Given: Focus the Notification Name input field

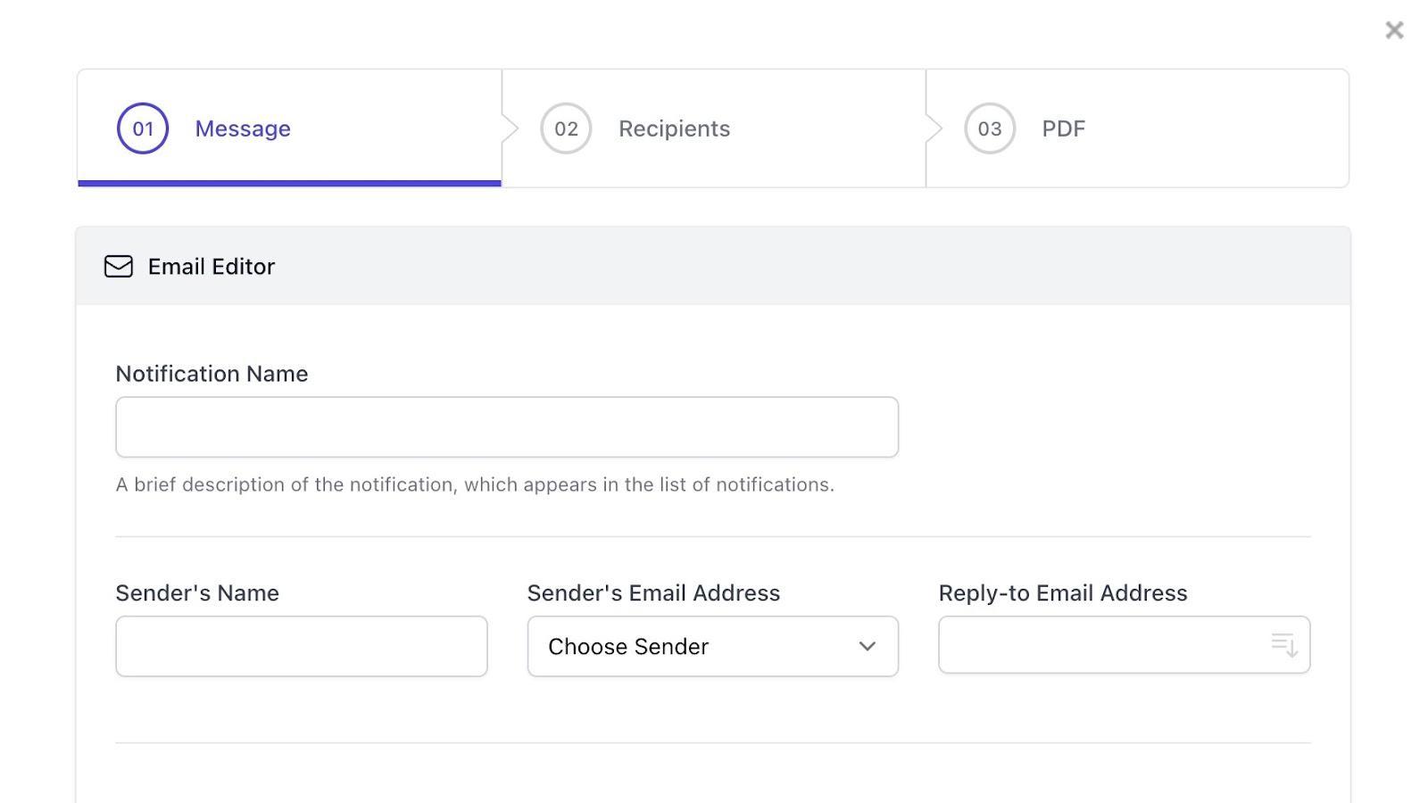Looking at the screenshot, I should pos(507,427).
